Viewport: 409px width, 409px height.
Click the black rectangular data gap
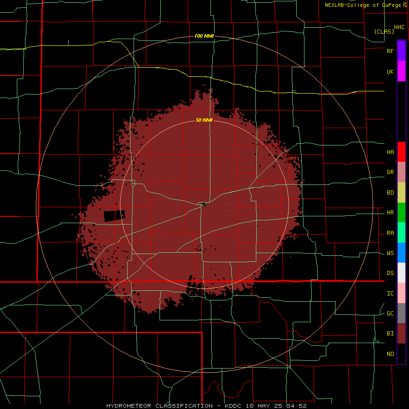click(x=114, y=216)
